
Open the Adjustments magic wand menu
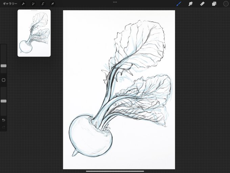33,4
